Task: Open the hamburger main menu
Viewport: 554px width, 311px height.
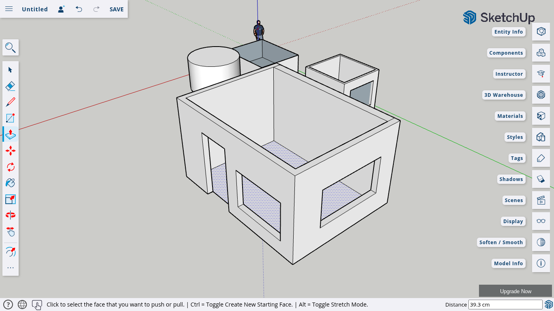Action: click(x=9, y=9)
